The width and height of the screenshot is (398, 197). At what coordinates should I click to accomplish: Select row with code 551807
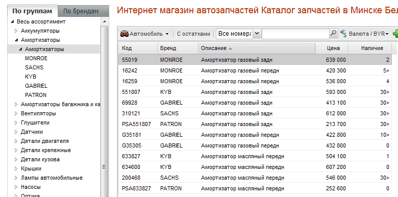pyautogui.click(x=255, y=92)
